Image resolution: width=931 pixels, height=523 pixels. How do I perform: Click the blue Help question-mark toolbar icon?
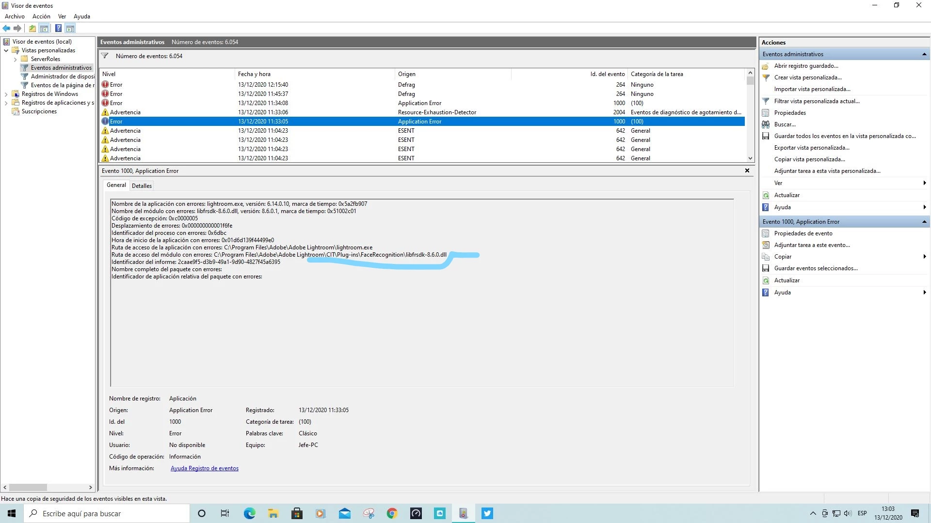point(58,28)
